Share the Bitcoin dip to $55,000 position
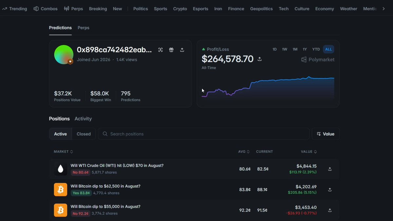Screen dimensions: 393x221 (x=330, y=210)
